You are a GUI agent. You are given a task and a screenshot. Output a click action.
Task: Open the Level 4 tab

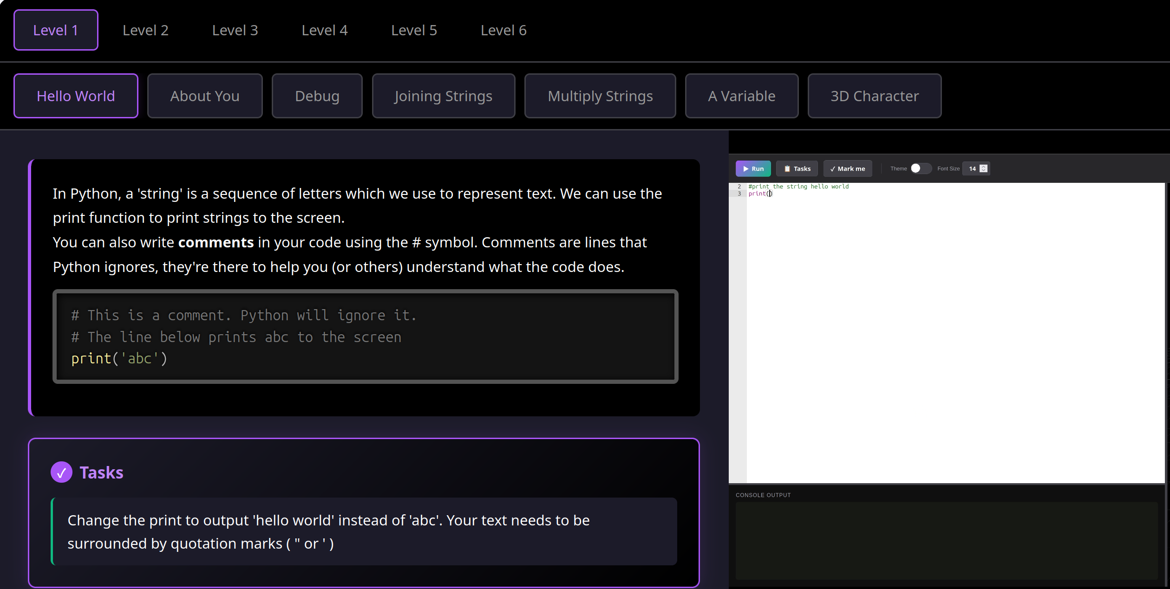pos(324,30)
